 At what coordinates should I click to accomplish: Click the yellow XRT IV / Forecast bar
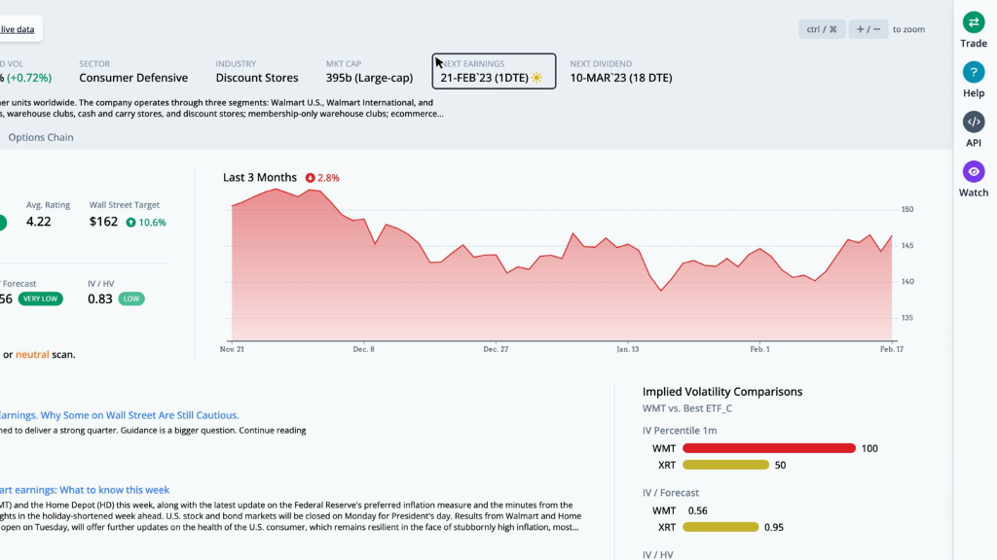[x=720, y=527]
